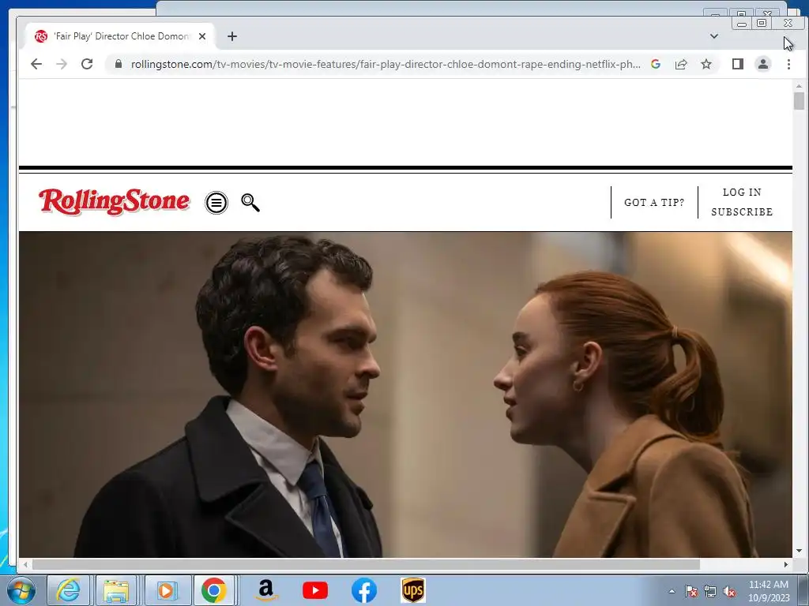Image resolution: width=809 pixels, height=606 pixels.
Task: Show hidden system tray icons
Action: [672, 591]
